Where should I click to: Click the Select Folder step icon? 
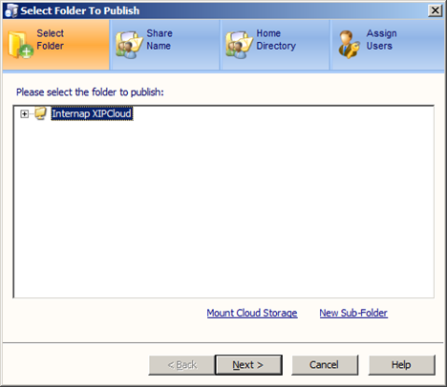pos(20,45)
